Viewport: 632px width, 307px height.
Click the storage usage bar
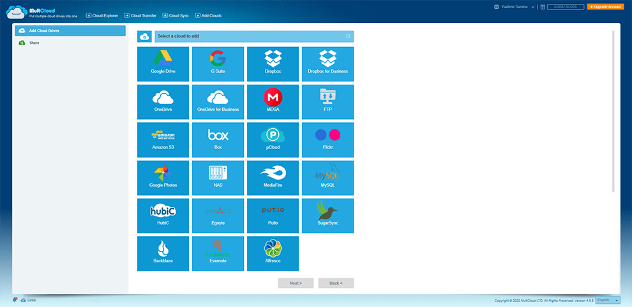point(566,7)
